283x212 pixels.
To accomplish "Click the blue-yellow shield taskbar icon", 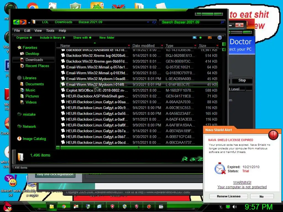I will tap(125, 206).
